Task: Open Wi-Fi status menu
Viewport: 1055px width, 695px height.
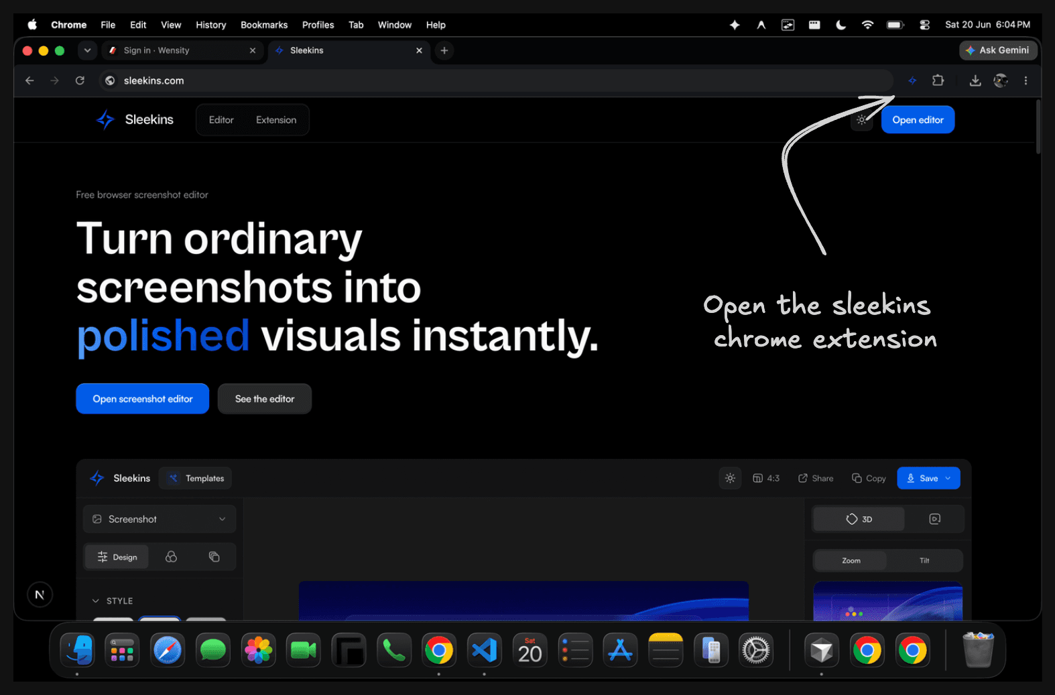Action: tap(867, 25)
